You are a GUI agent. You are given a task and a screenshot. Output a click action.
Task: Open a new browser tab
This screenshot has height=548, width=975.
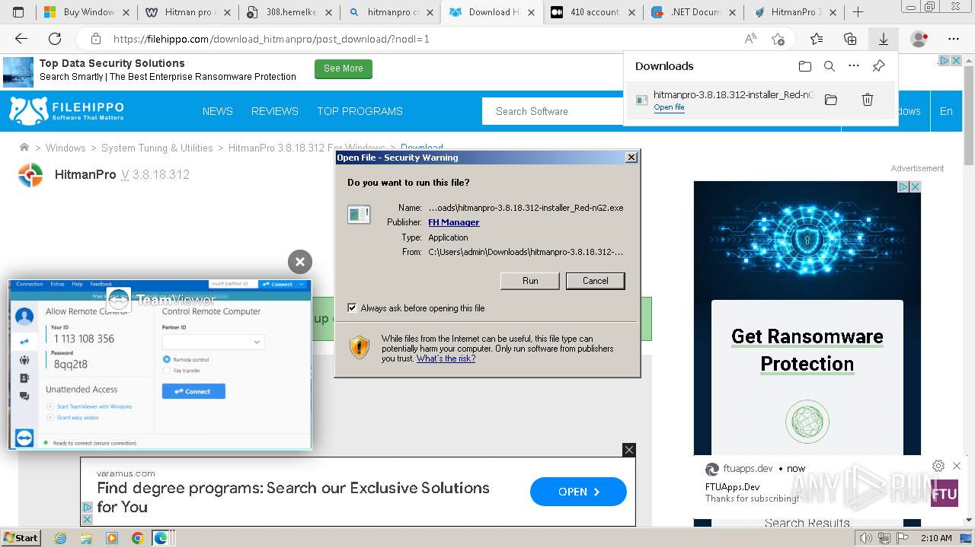pos(858,11)
